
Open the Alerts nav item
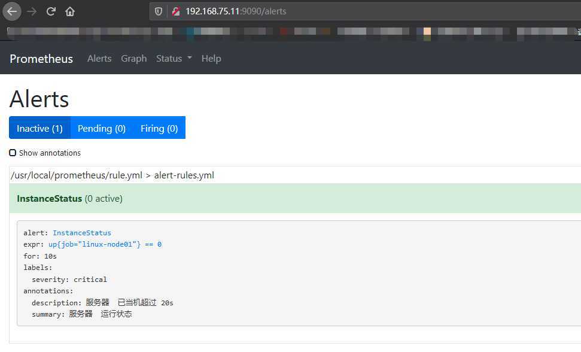(99, 59)
